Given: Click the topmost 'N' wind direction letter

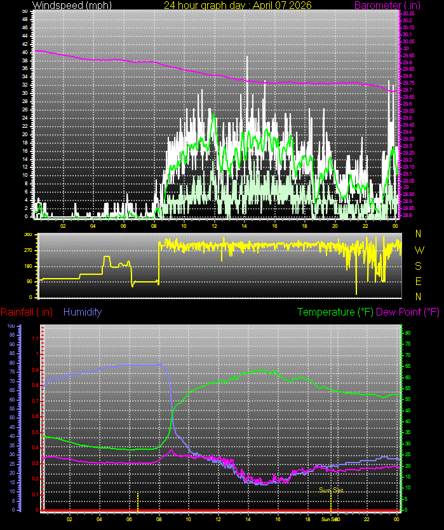Looking at the screenshot, I should (419, 234).
